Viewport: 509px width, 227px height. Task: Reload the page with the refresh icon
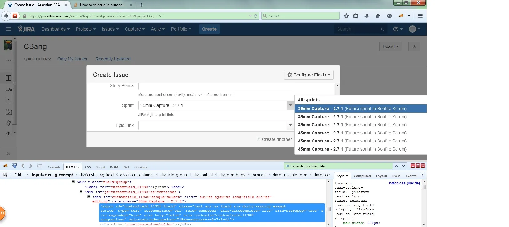click(256, 16)
